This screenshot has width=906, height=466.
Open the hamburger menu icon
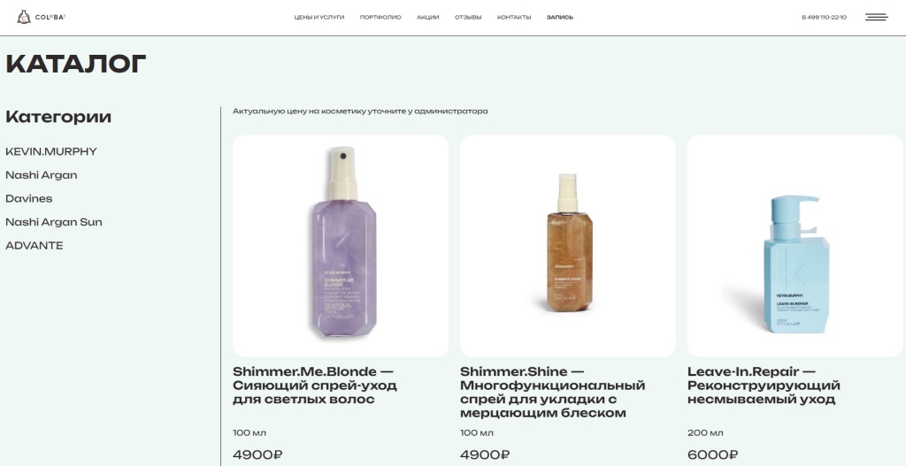(876, 18)
